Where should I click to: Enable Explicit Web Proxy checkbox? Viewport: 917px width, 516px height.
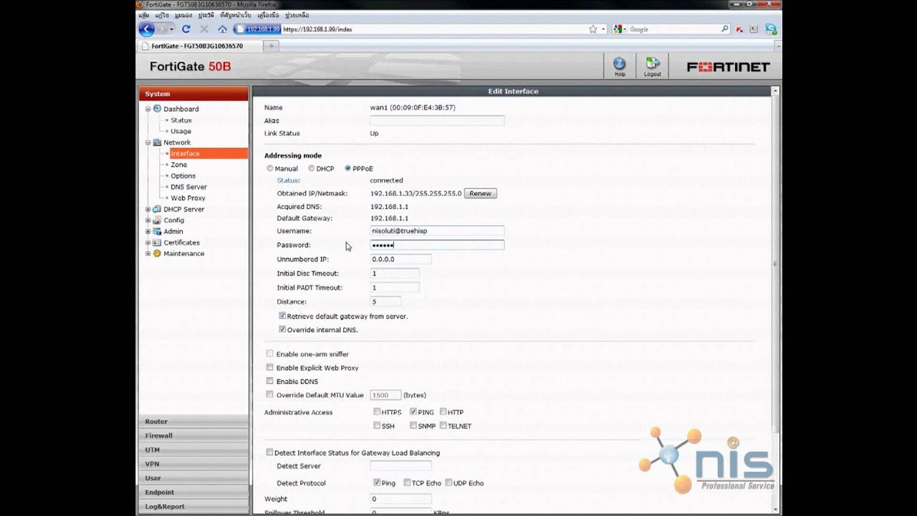click(270, 367)
